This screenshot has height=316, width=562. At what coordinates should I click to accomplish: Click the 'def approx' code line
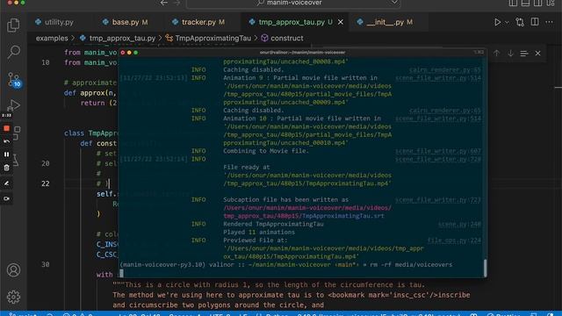tap(90, 93)
